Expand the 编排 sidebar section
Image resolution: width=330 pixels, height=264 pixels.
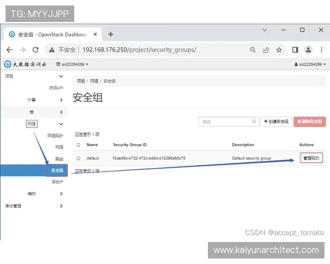click(34, 194)
